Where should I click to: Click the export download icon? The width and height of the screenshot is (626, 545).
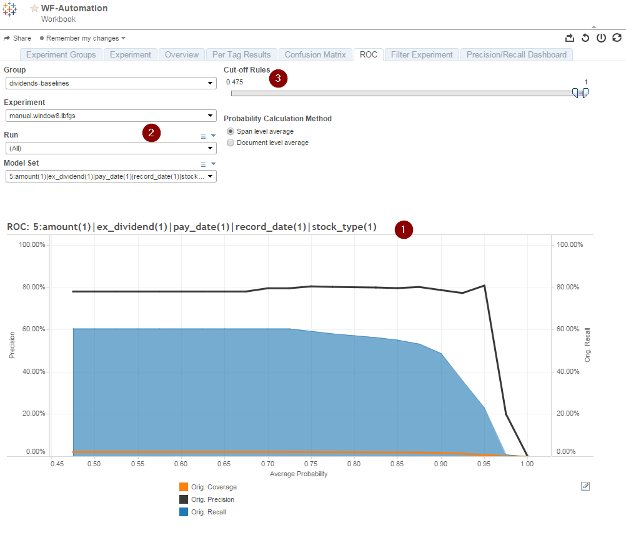[570, 37]
